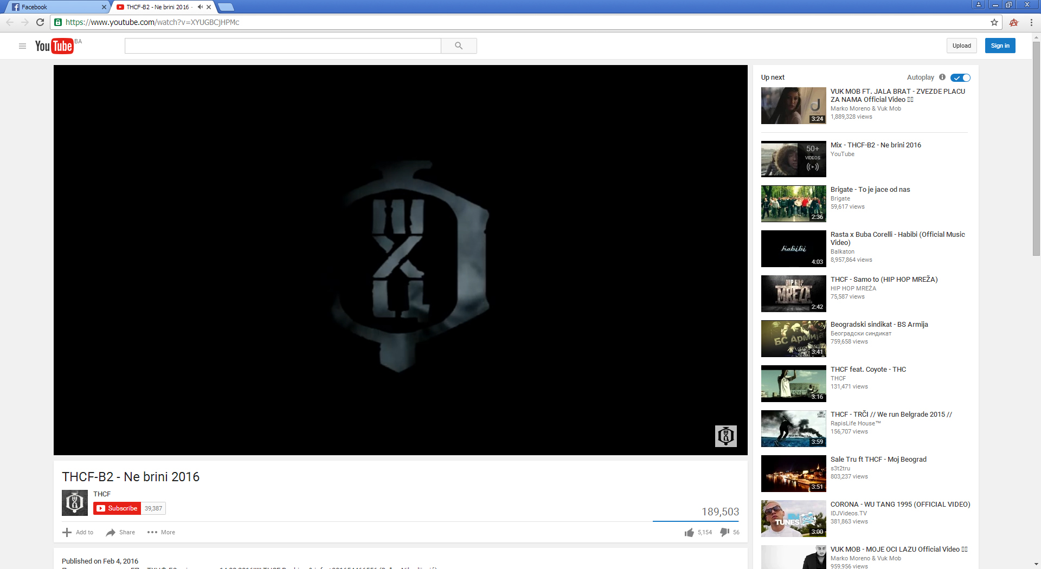
Task: Click the THCF channel avatar below the title
Action: 75,503
